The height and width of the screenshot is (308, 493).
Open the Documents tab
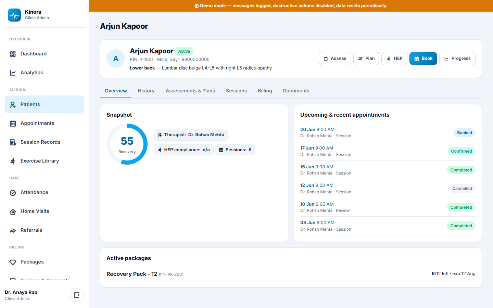(296, 91)
